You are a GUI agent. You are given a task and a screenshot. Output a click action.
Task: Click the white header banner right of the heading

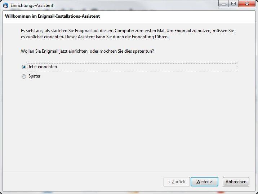point(180,16)
